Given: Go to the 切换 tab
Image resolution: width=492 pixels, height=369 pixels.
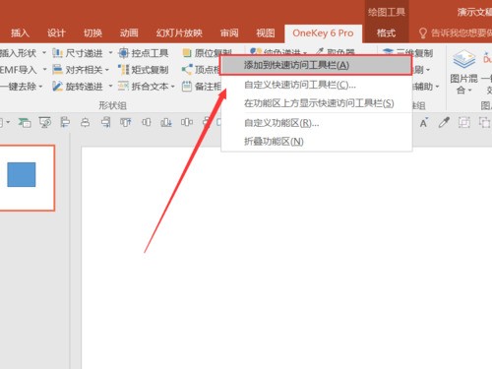Looking at the screenshot, I should coord(92,33).
